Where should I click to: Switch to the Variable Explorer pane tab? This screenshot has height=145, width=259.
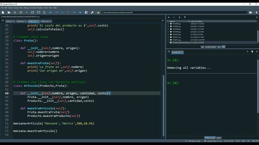click(210, 47)
